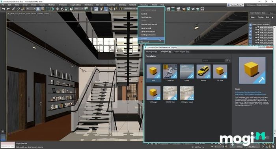The width and height of the screenshot is (276, 149).
Task: Open the Graph Editors menu
Action: 76,5
